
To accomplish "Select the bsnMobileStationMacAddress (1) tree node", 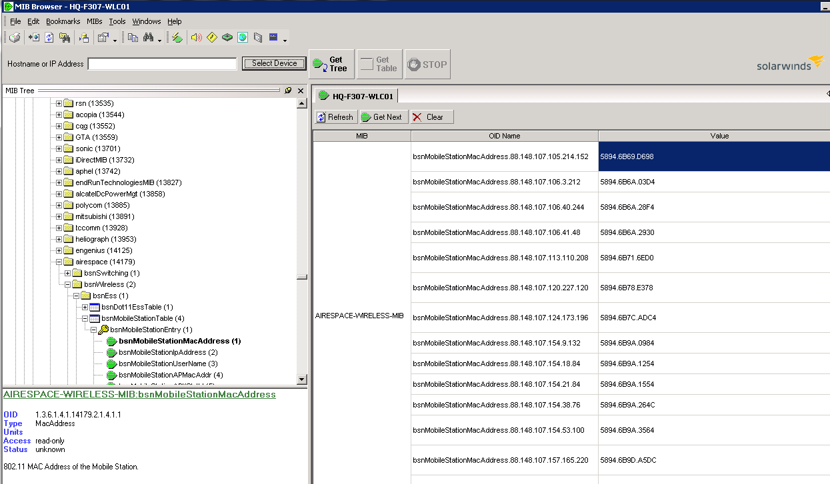I will click(x=180, y=341).
